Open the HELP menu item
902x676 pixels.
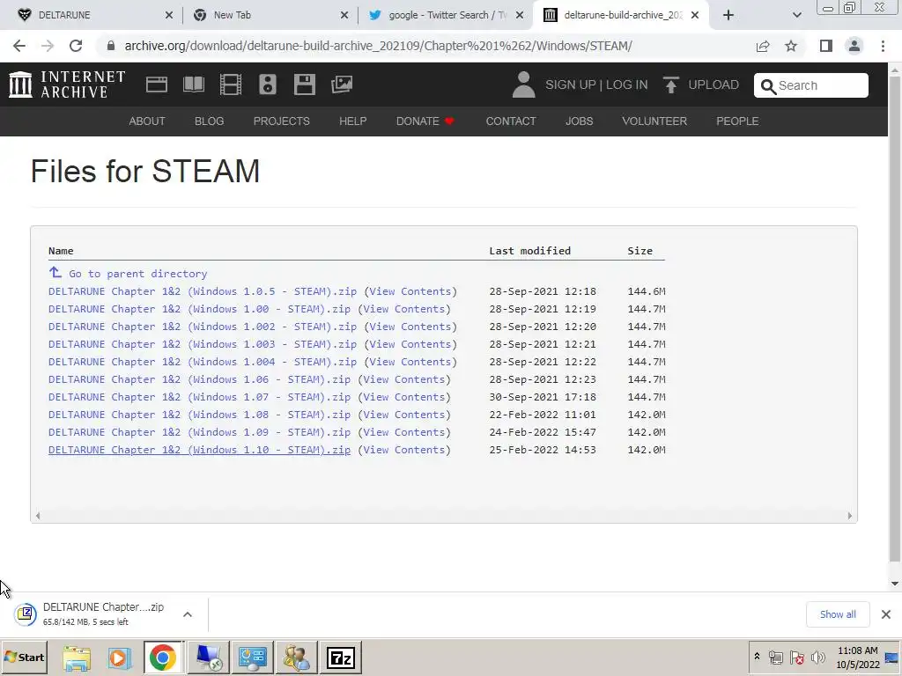click(352, 121)
